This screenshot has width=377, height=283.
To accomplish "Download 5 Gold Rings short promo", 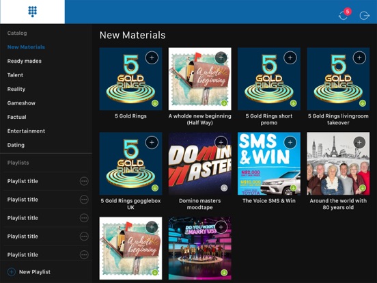I will tap(293, 103).
